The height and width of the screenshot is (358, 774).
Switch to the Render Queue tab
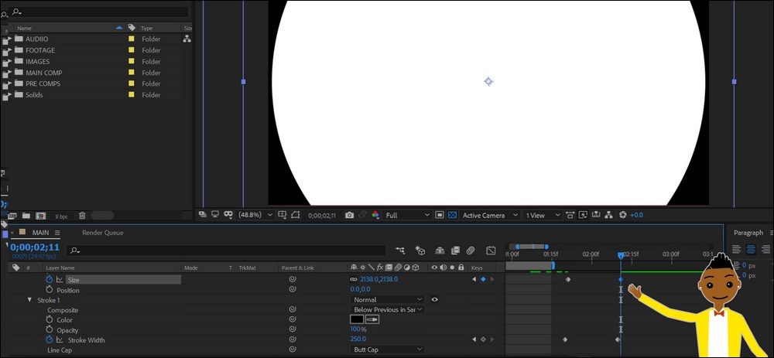point(103,232)
